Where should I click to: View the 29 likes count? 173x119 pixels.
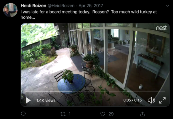(x=111, y=114)
